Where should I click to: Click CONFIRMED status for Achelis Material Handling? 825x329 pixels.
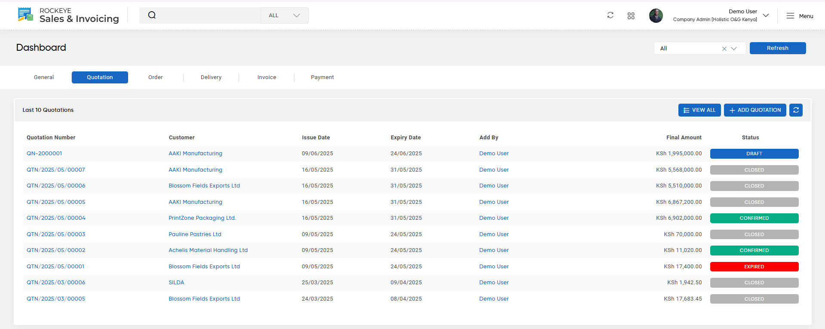[754, 250]
